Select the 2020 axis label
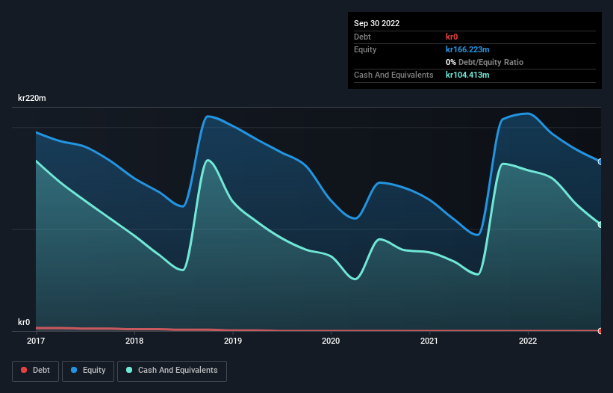This screenshot has width=613, height=393. click(331, 341)
